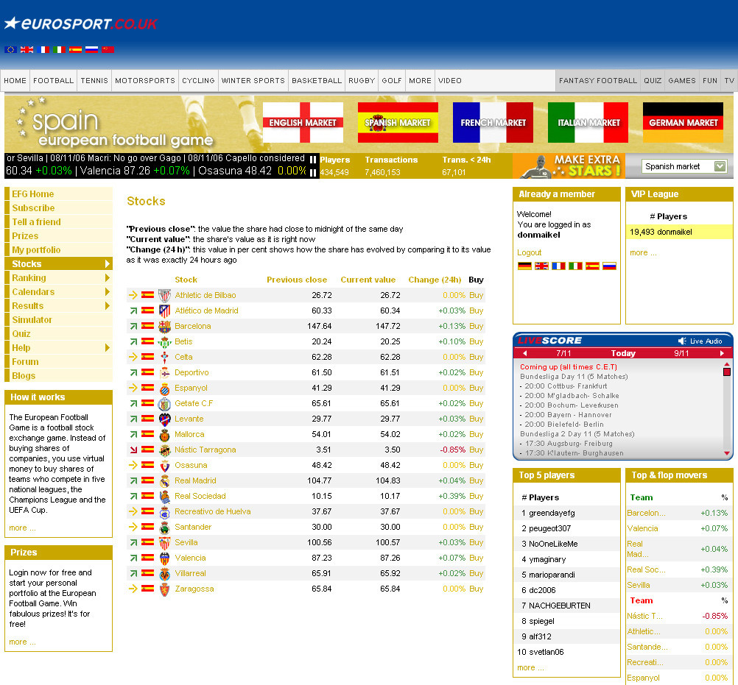Buy Nàstic Tarragona shares
This screenshot has height=685, width=738.
[x=476, y=450]
